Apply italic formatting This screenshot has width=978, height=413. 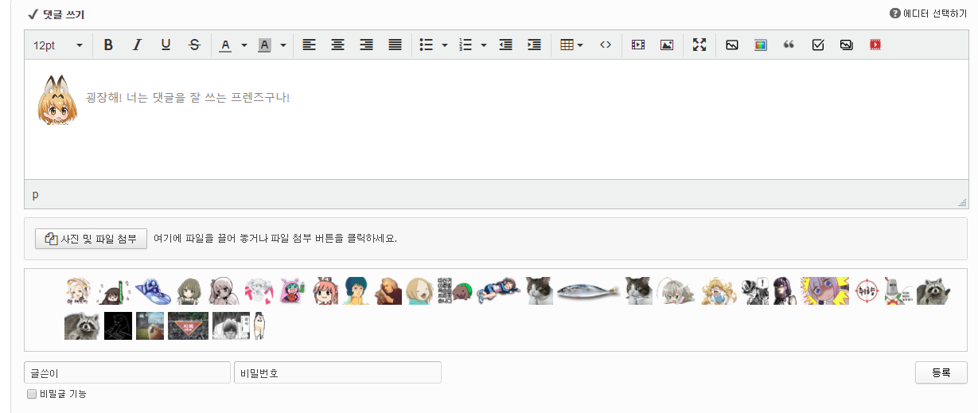click(x=137, y=45)
